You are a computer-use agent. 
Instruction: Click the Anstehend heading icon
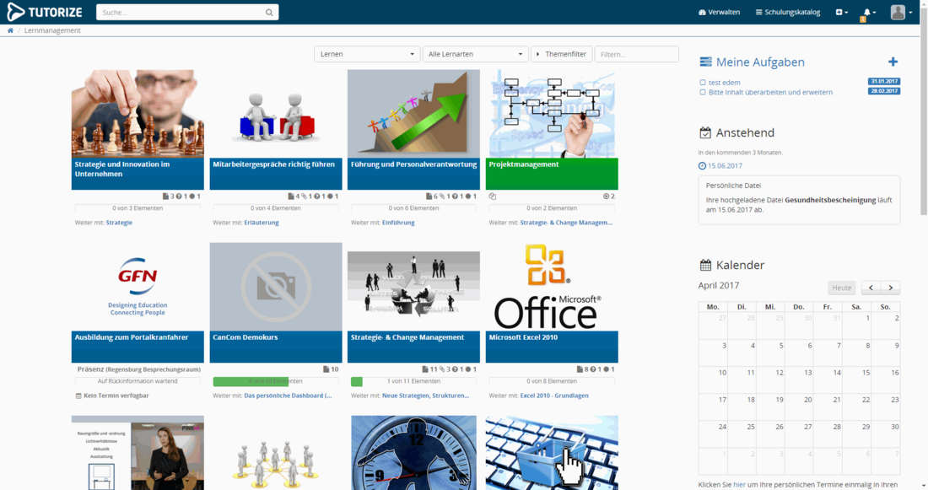(x=705, y=132)
